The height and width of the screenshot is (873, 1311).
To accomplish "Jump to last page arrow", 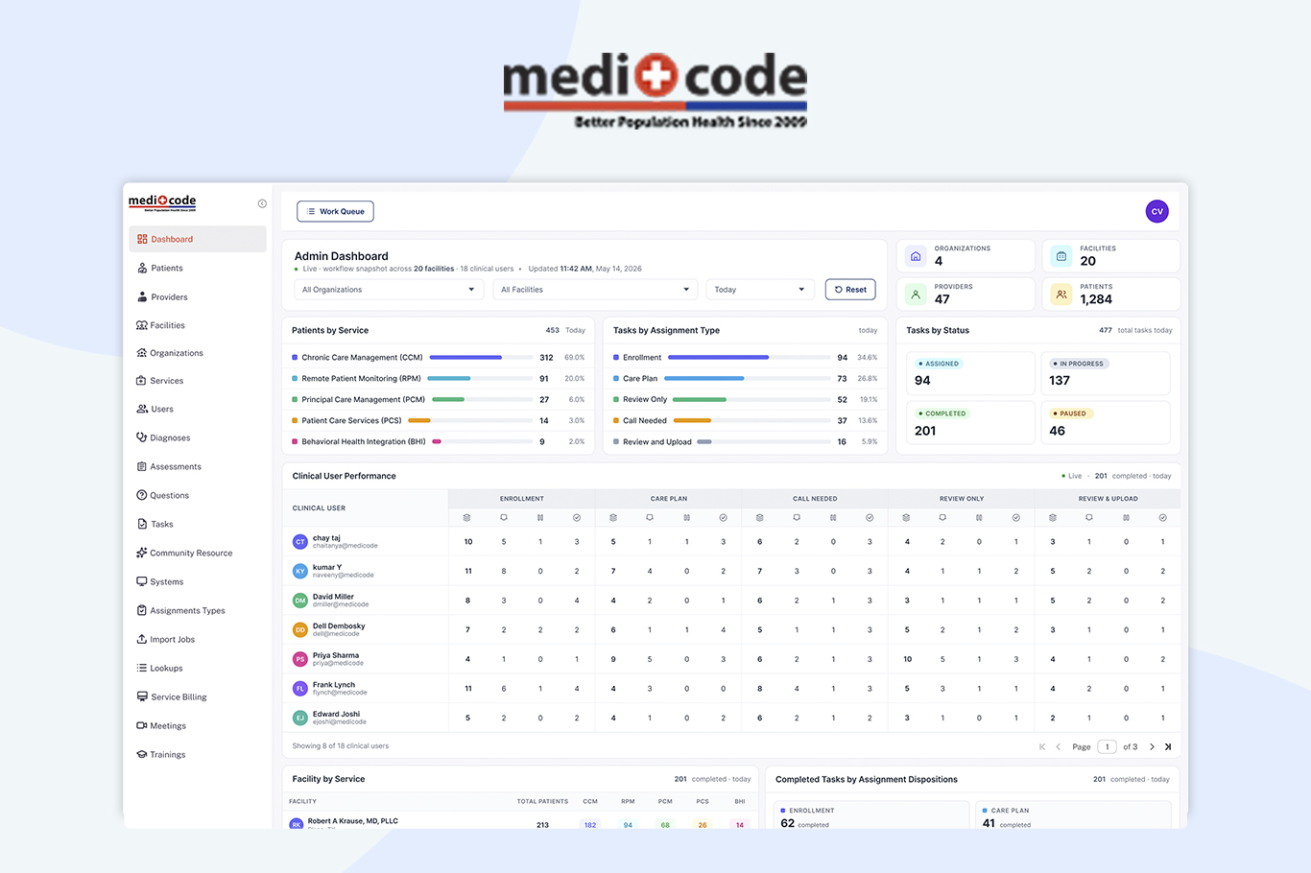I will [x=1168, y=746].
